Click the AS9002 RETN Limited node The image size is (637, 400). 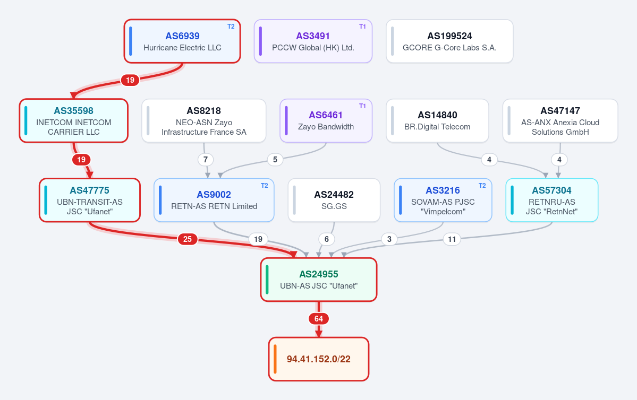click(214, 201)
